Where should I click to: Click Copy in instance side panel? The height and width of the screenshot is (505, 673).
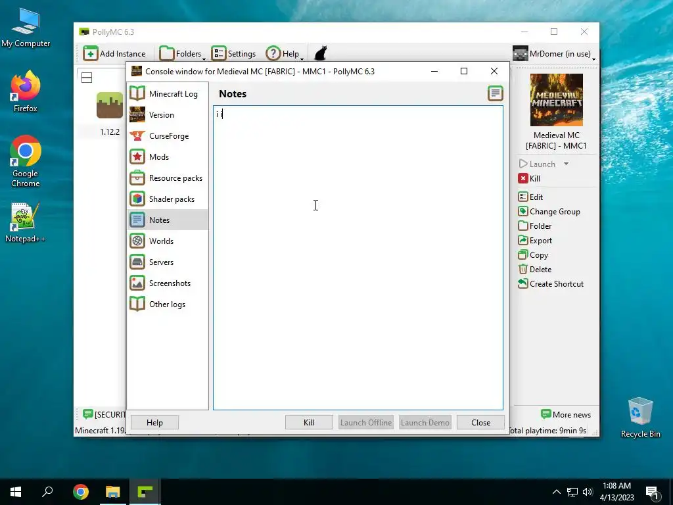(533, 255)
